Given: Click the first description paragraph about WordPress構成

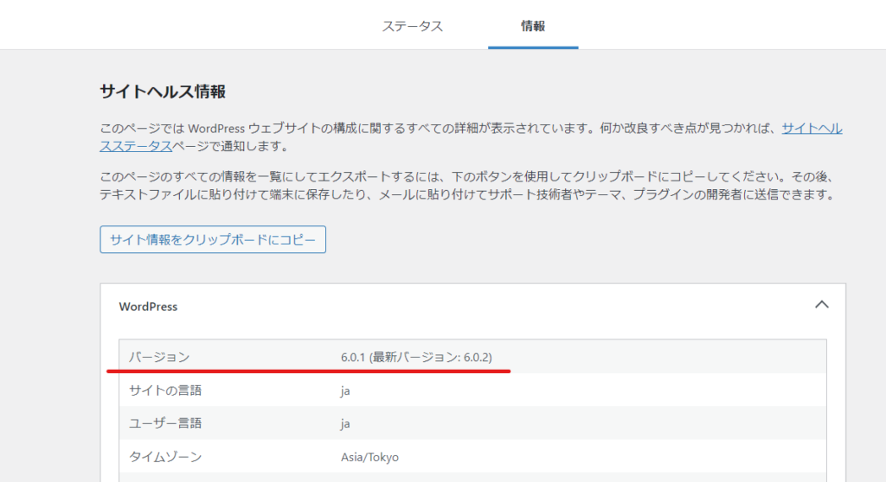Looking at the screenshot, I should (x=433, y=129).
